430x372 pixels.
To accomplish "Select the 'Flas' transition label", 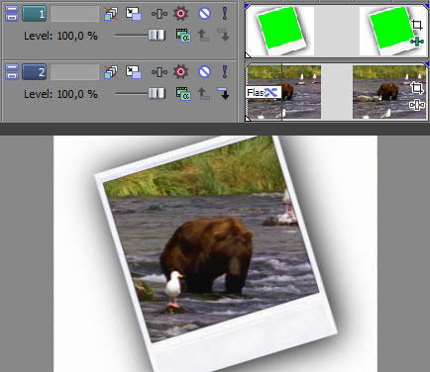I will (256, 92).
